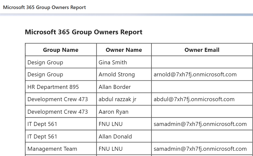Click the bold report heading above the table

coord(84,32)
